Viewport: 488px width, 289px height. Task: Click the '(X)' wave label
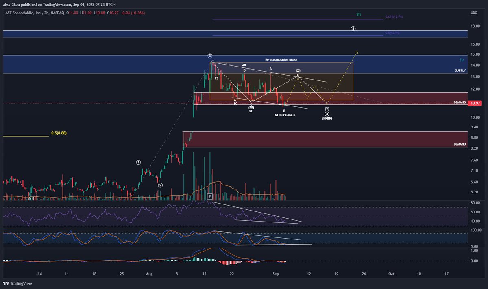point(298,71)
